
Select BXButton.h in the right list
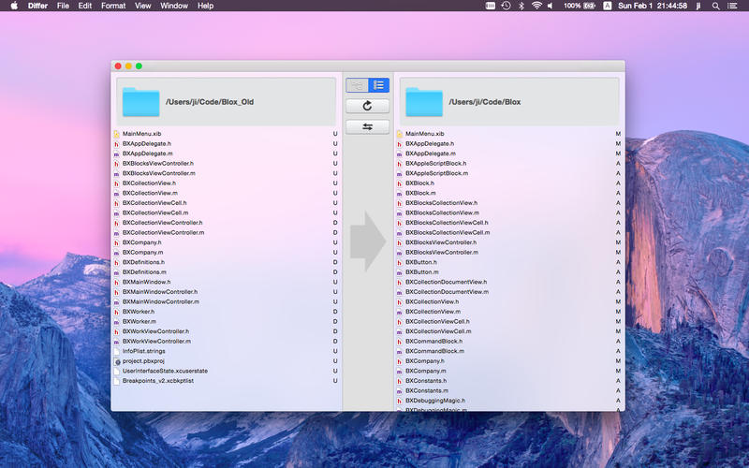(509, 262)
